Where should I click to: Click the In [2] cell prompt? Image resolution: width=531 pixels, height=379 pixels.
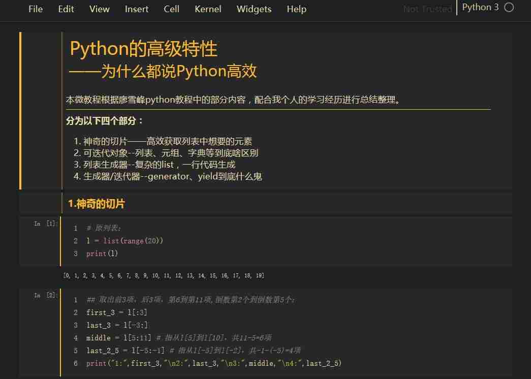pos(45,295)
